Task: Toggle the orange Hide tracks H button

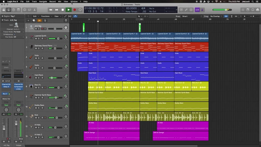Action: click(40, 21)
